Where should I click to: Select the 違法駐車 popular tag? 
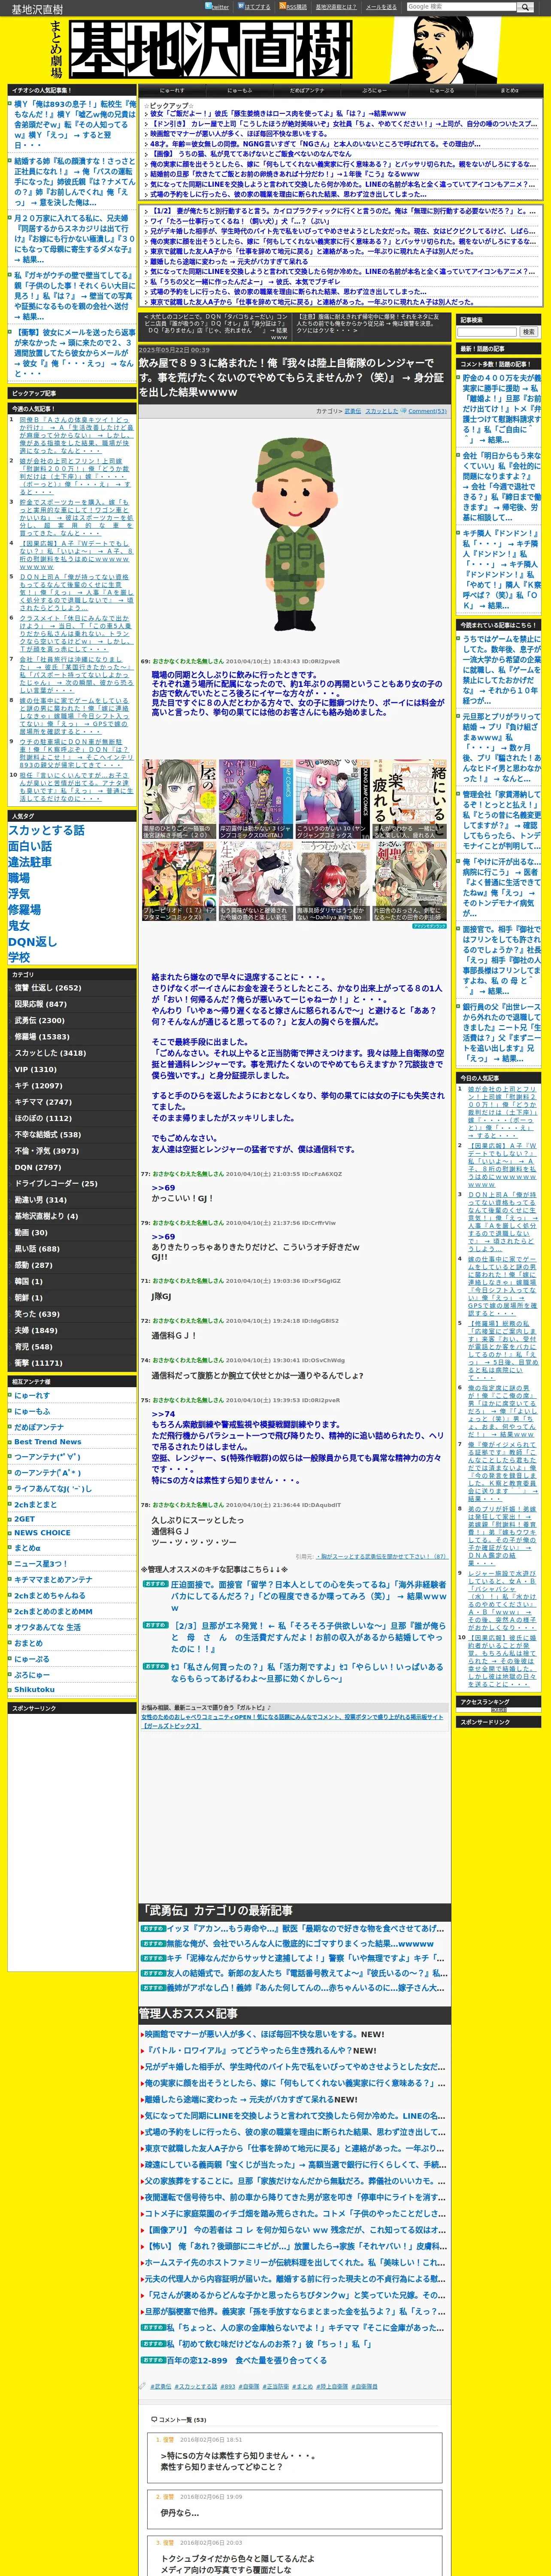[x=30, y=862]
